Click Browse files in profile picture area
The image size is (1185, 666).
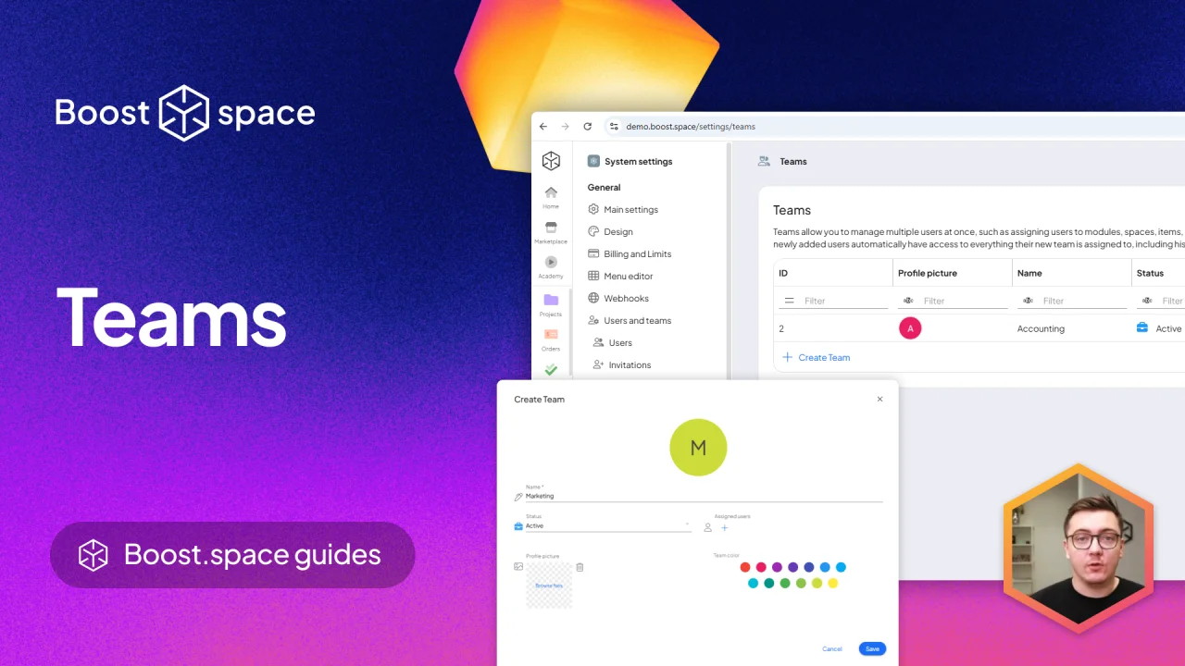(549, 586)
